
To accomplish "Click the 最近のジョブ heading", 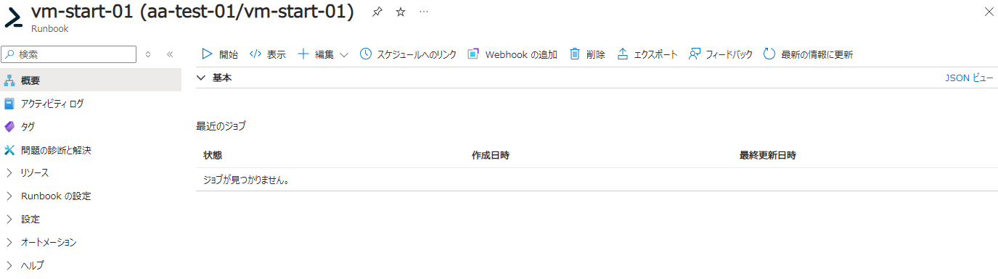I will tap(221, 126).
